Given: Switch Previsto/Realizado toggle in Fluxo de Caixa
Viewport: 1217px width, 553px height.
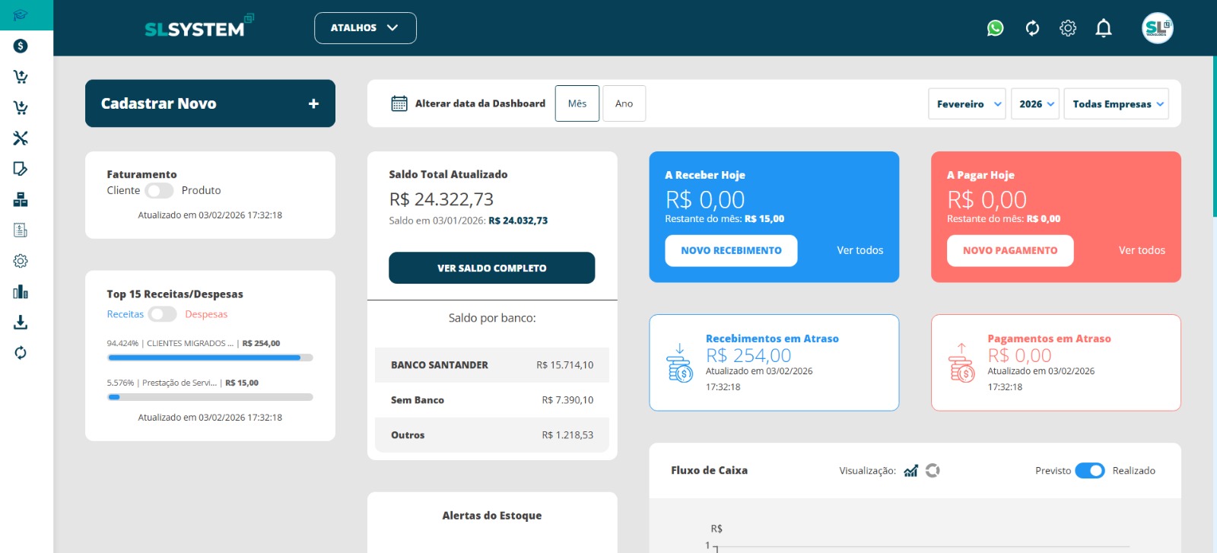Looking at the screenshot, I should coord(1090,471).
